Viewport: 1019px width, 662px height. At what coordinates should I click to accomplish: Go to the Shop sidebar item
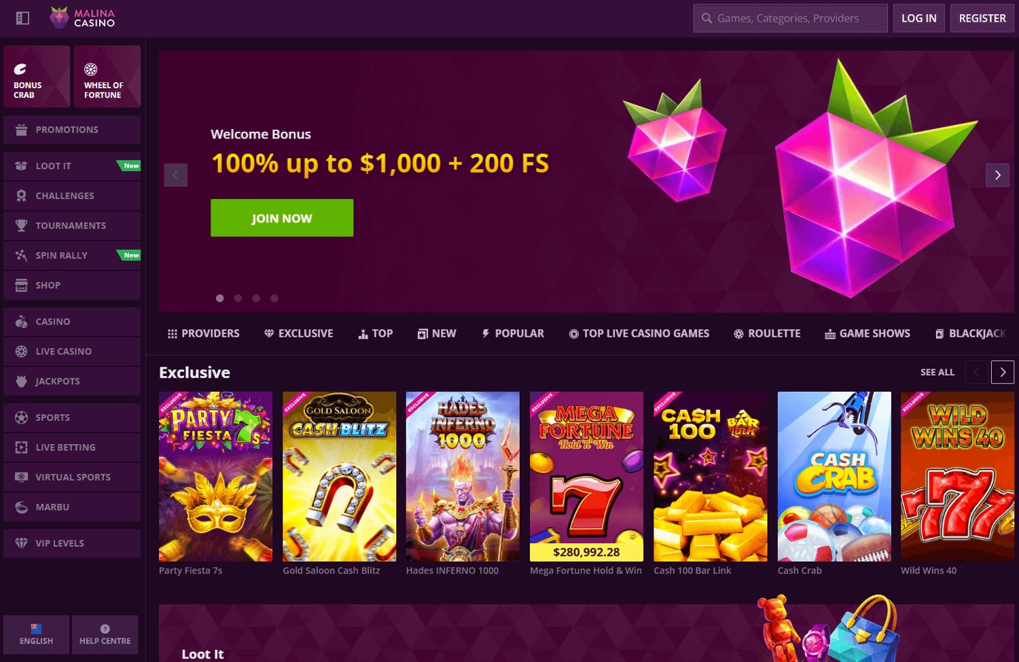click(x=72, y=285)
